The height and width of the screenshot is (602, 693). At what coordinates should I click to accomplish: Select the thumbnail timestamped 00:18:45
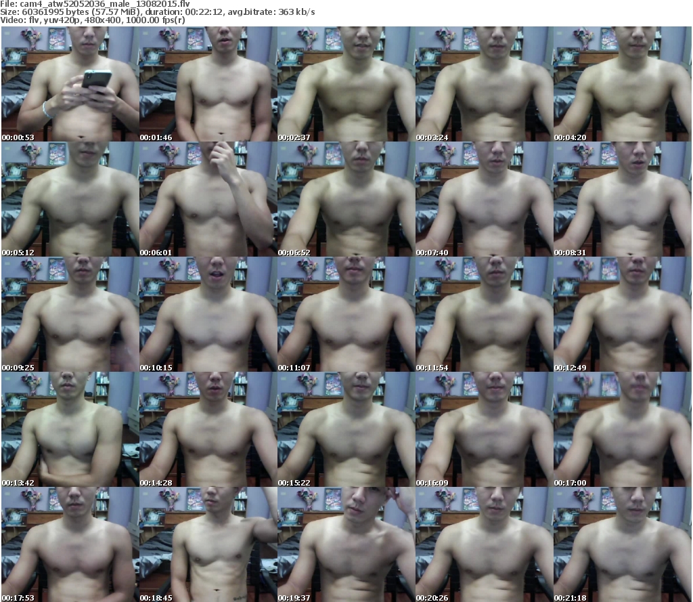pyautogui.click(x=208, y=544)
